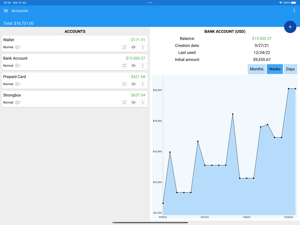Select the Strongbox account name
This screenshot has height=225, width=300.
(12, 95)
